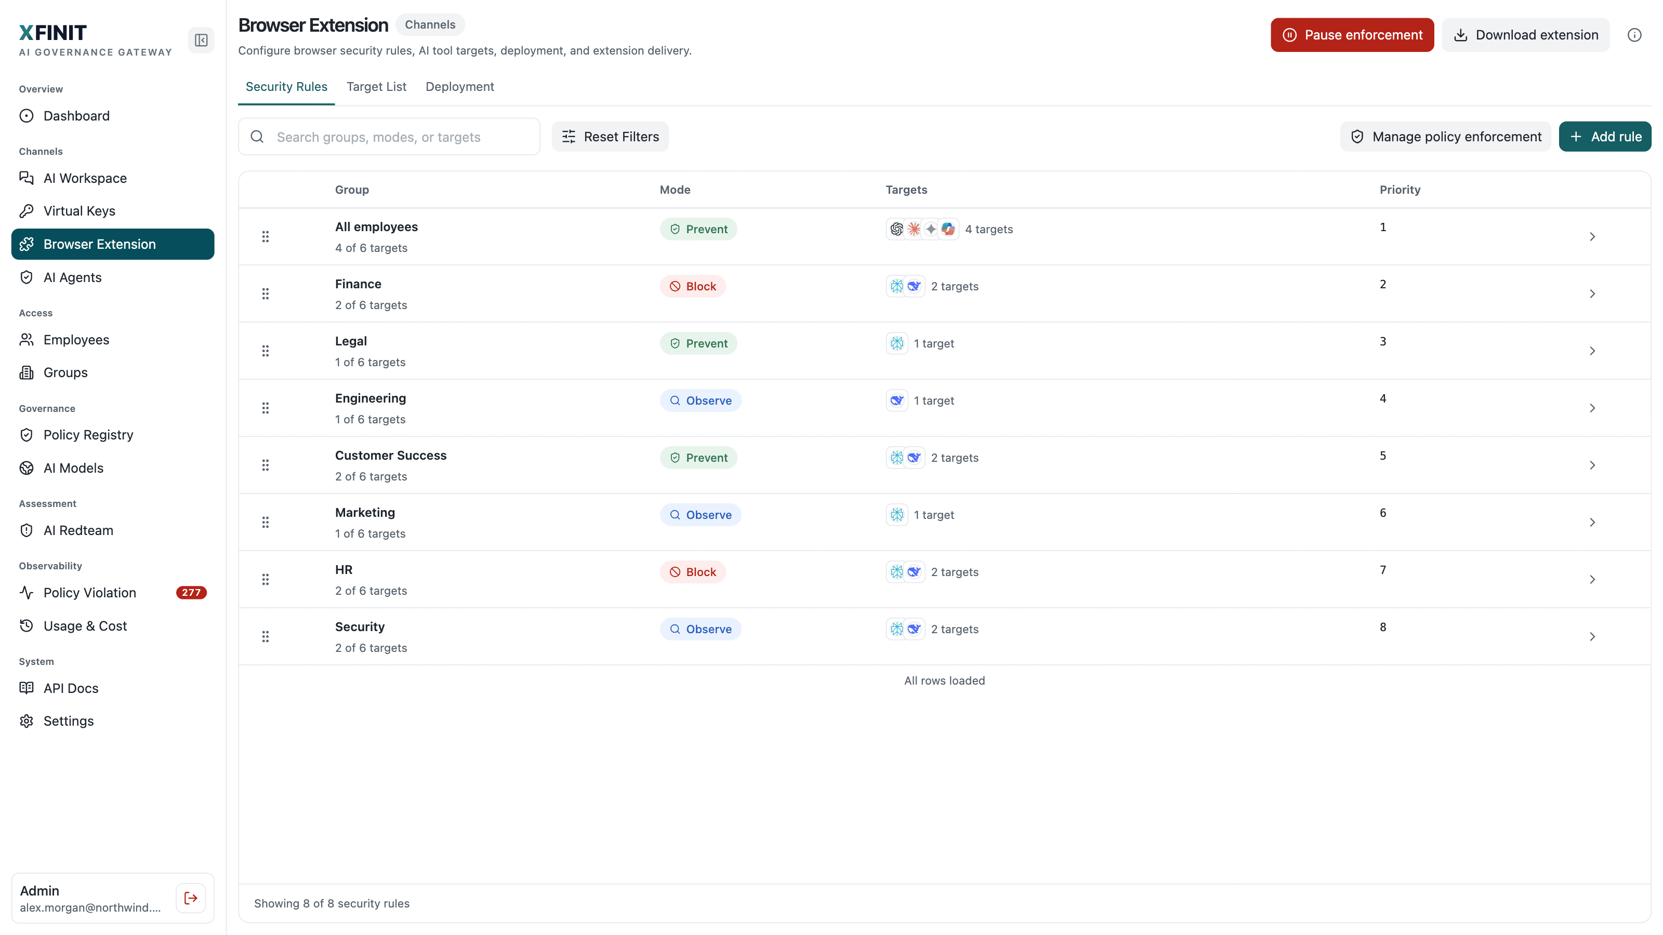This screenshot has width=1663, height=935.
Task: Click the logout icon beside Admin
Action: [x=190, y=898]
